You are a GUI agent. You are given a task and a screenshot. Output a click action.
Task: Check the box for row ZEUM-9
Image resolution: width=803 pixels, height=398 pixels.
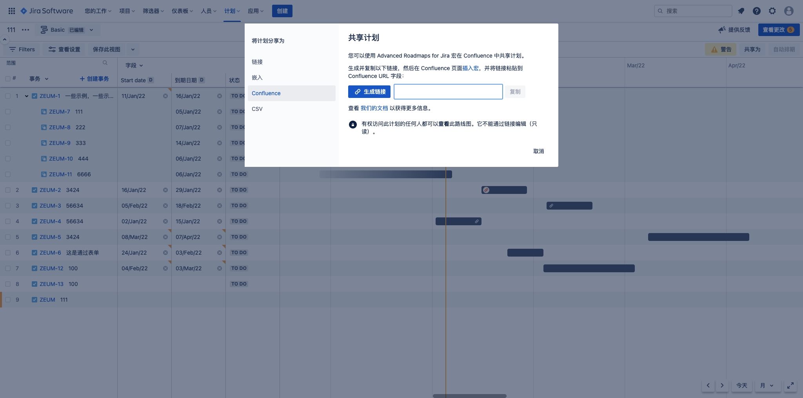[8, 143]
